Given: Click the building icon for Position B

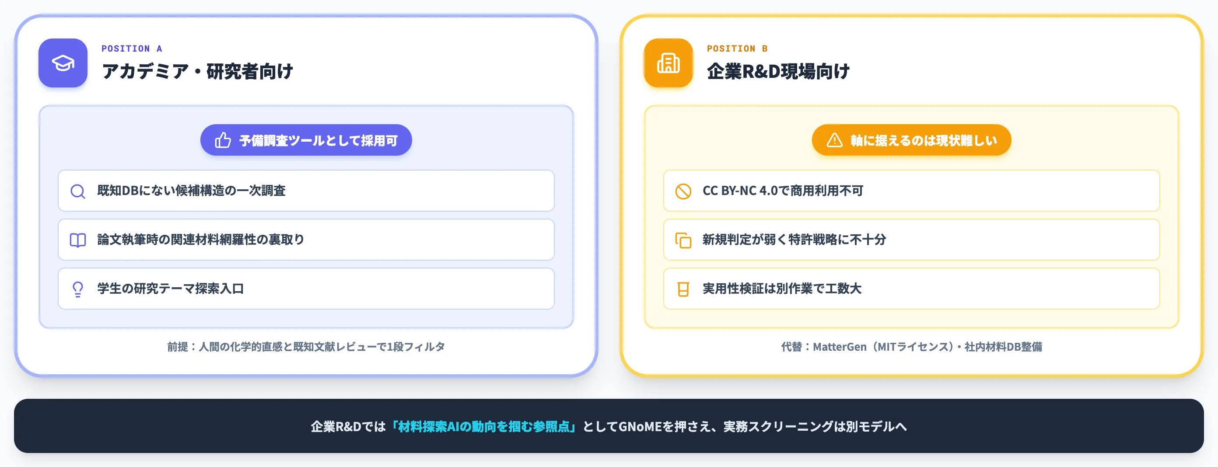Looking at the screenshot, I should pyautogui.click(x=668, y=63).
